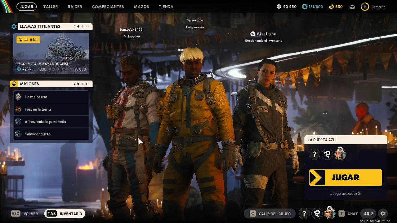Open the Gamerito profile name

pyautogui.click(x=378, y=7)
